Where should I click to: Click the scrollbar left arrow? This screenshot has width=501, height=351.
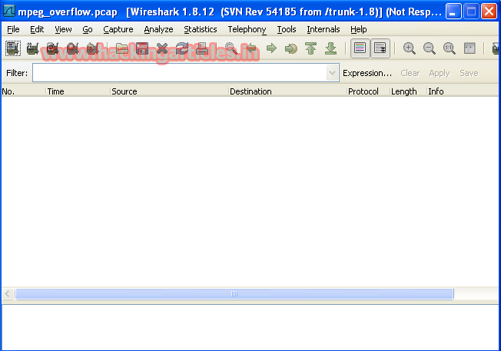[8, 294]
